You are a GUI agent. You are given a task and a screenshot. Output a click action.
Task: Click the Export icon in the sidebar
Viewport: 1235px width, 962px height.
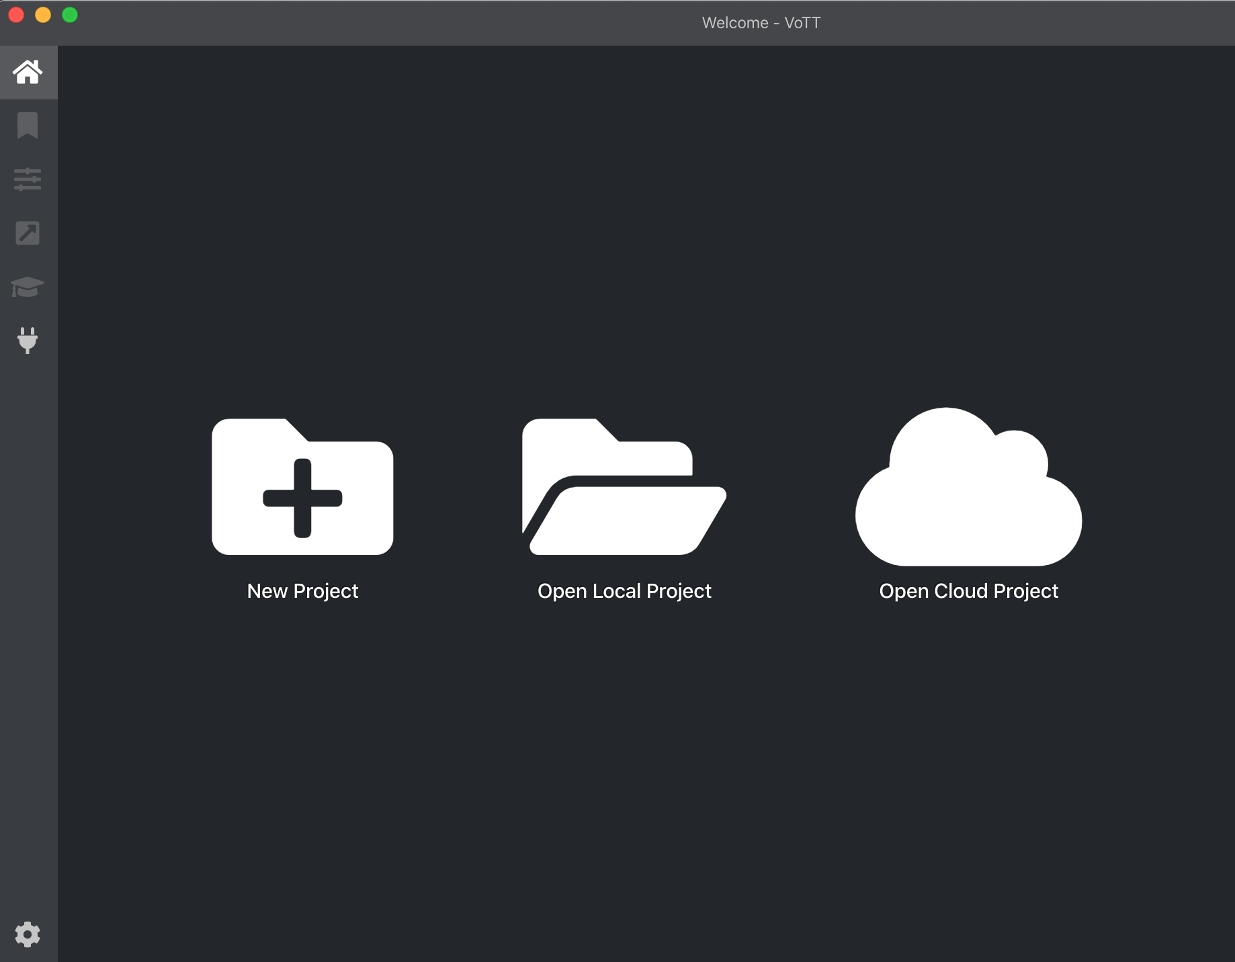[28, 233]
